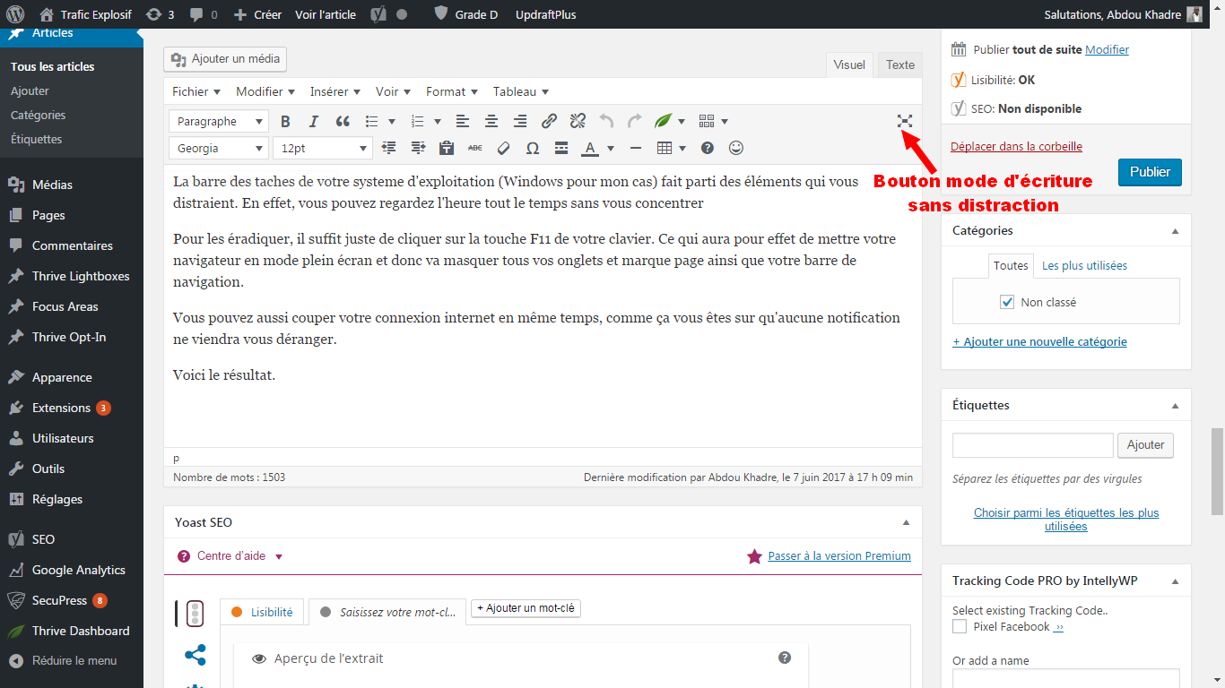Insert a blockquote
Screen dimensions: 1225x688
click(343, 122)
